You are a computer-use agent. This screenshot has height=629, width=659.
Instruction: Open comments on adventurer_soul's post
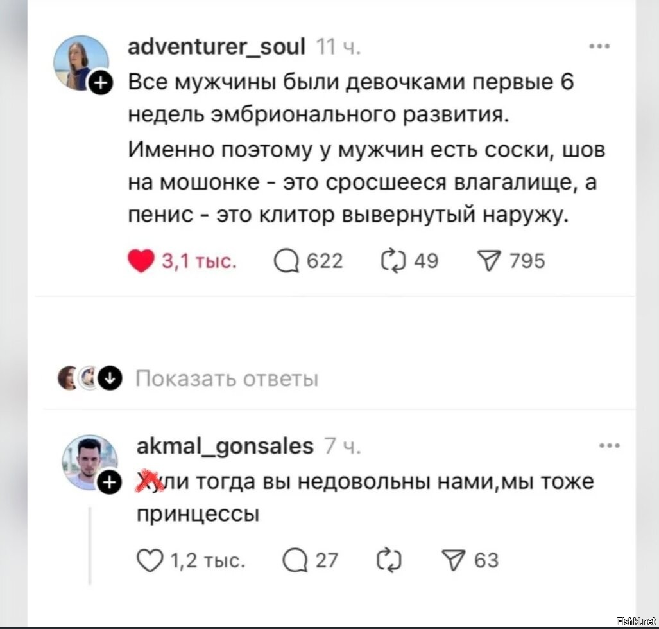[286, 261]
